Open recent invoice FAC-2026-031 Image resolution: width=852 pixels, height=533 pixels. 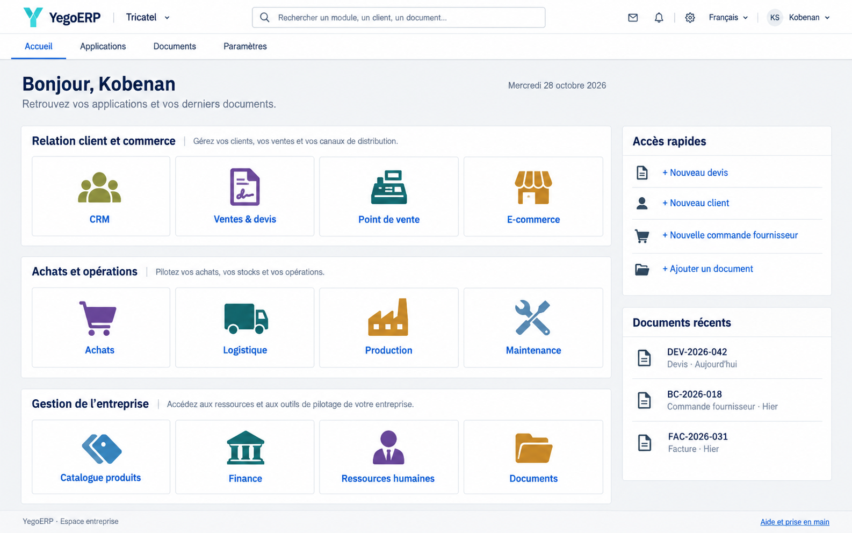(x=727, y=443)
